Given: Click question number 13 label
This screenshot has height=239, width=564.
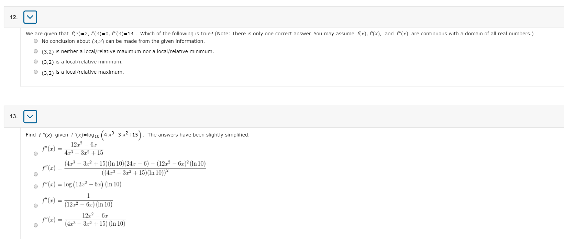Looking at the screenshot, I should coord(13,117).
